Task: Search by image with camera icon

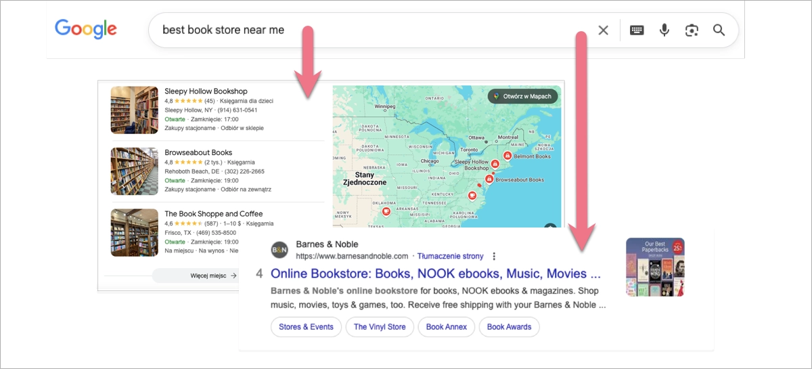Action: pyautogui.click(x=692, y=30)
